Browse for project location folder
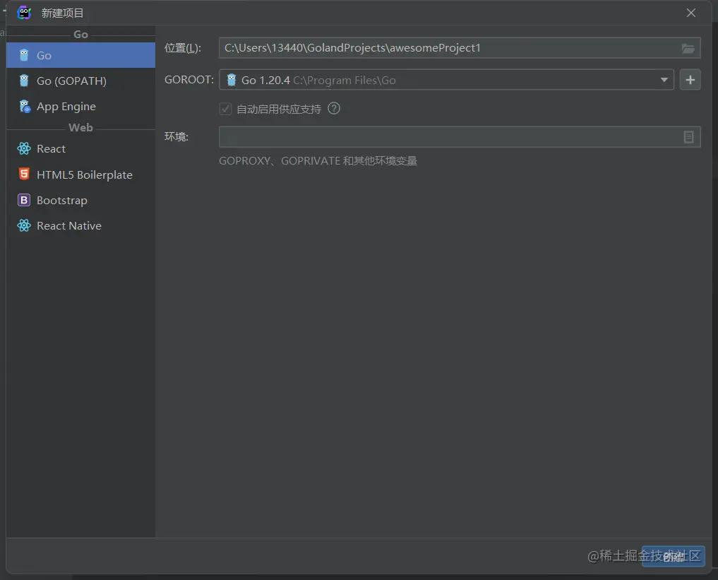The height and width of the screenshot is (580, 718). tap(688, 48)
